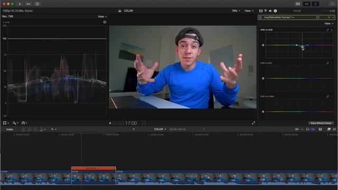Click Hue vs Luma curve left handle
Image resolution: width=338 pixels, height=190 pixels.
pos(263,111)
